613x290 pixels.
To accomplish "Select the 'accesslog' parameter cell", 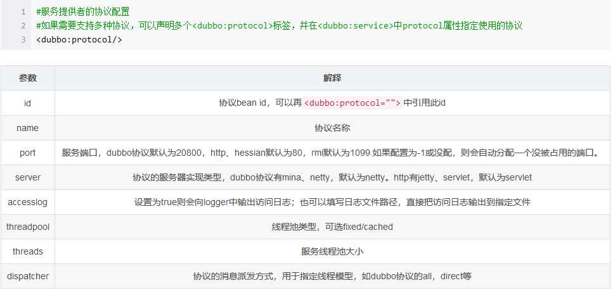I will pyautogui.click(x=28, y=202).
